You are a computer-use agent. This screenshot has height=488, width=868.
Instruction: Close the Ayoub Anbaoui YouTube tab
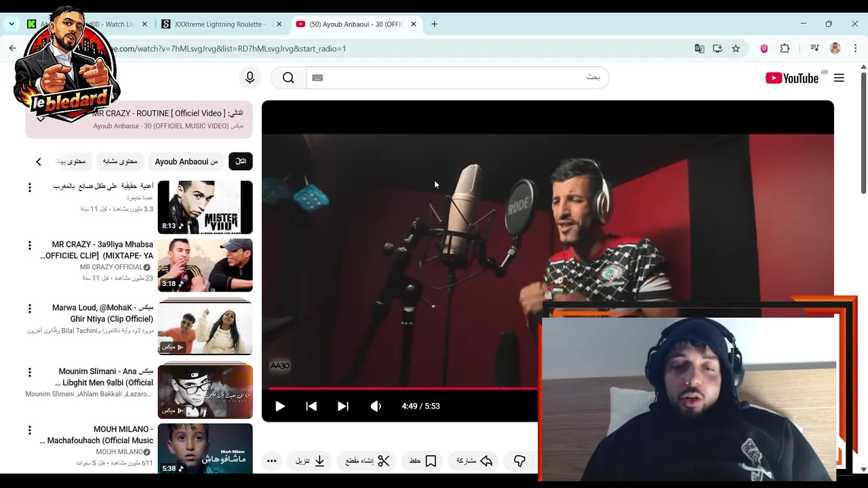(x=414, y=24)
